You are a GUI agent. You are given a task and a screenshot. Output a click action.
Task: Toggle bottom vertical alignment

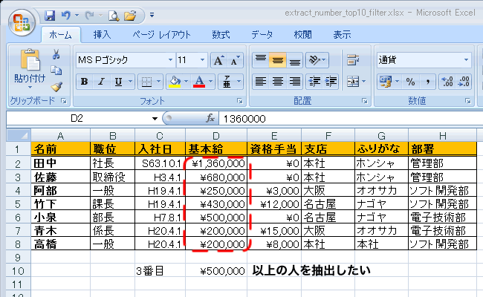(295, 59)
